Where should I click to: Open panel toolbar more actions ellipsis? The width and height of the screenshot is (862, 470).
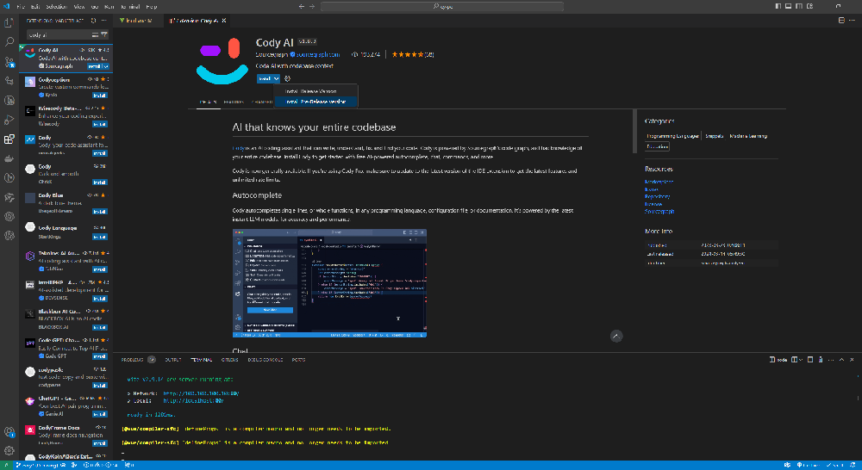[831, 360]
